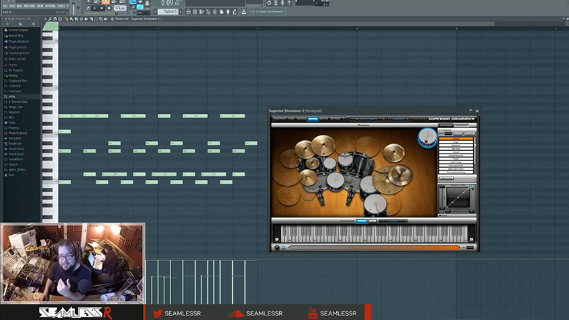Open the Line snap dropdown
Screen dimensions: 569x320
tap(144, 13)
